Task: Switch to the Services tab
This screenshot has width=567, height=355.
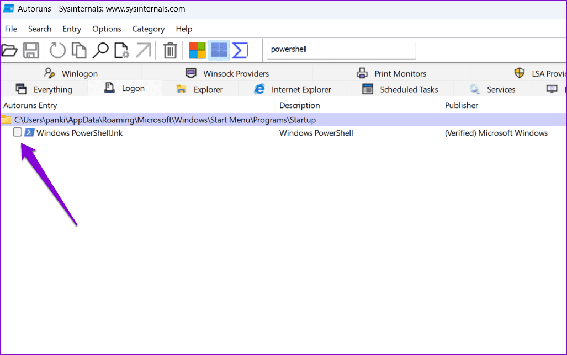Action: [x=492, y=89]
